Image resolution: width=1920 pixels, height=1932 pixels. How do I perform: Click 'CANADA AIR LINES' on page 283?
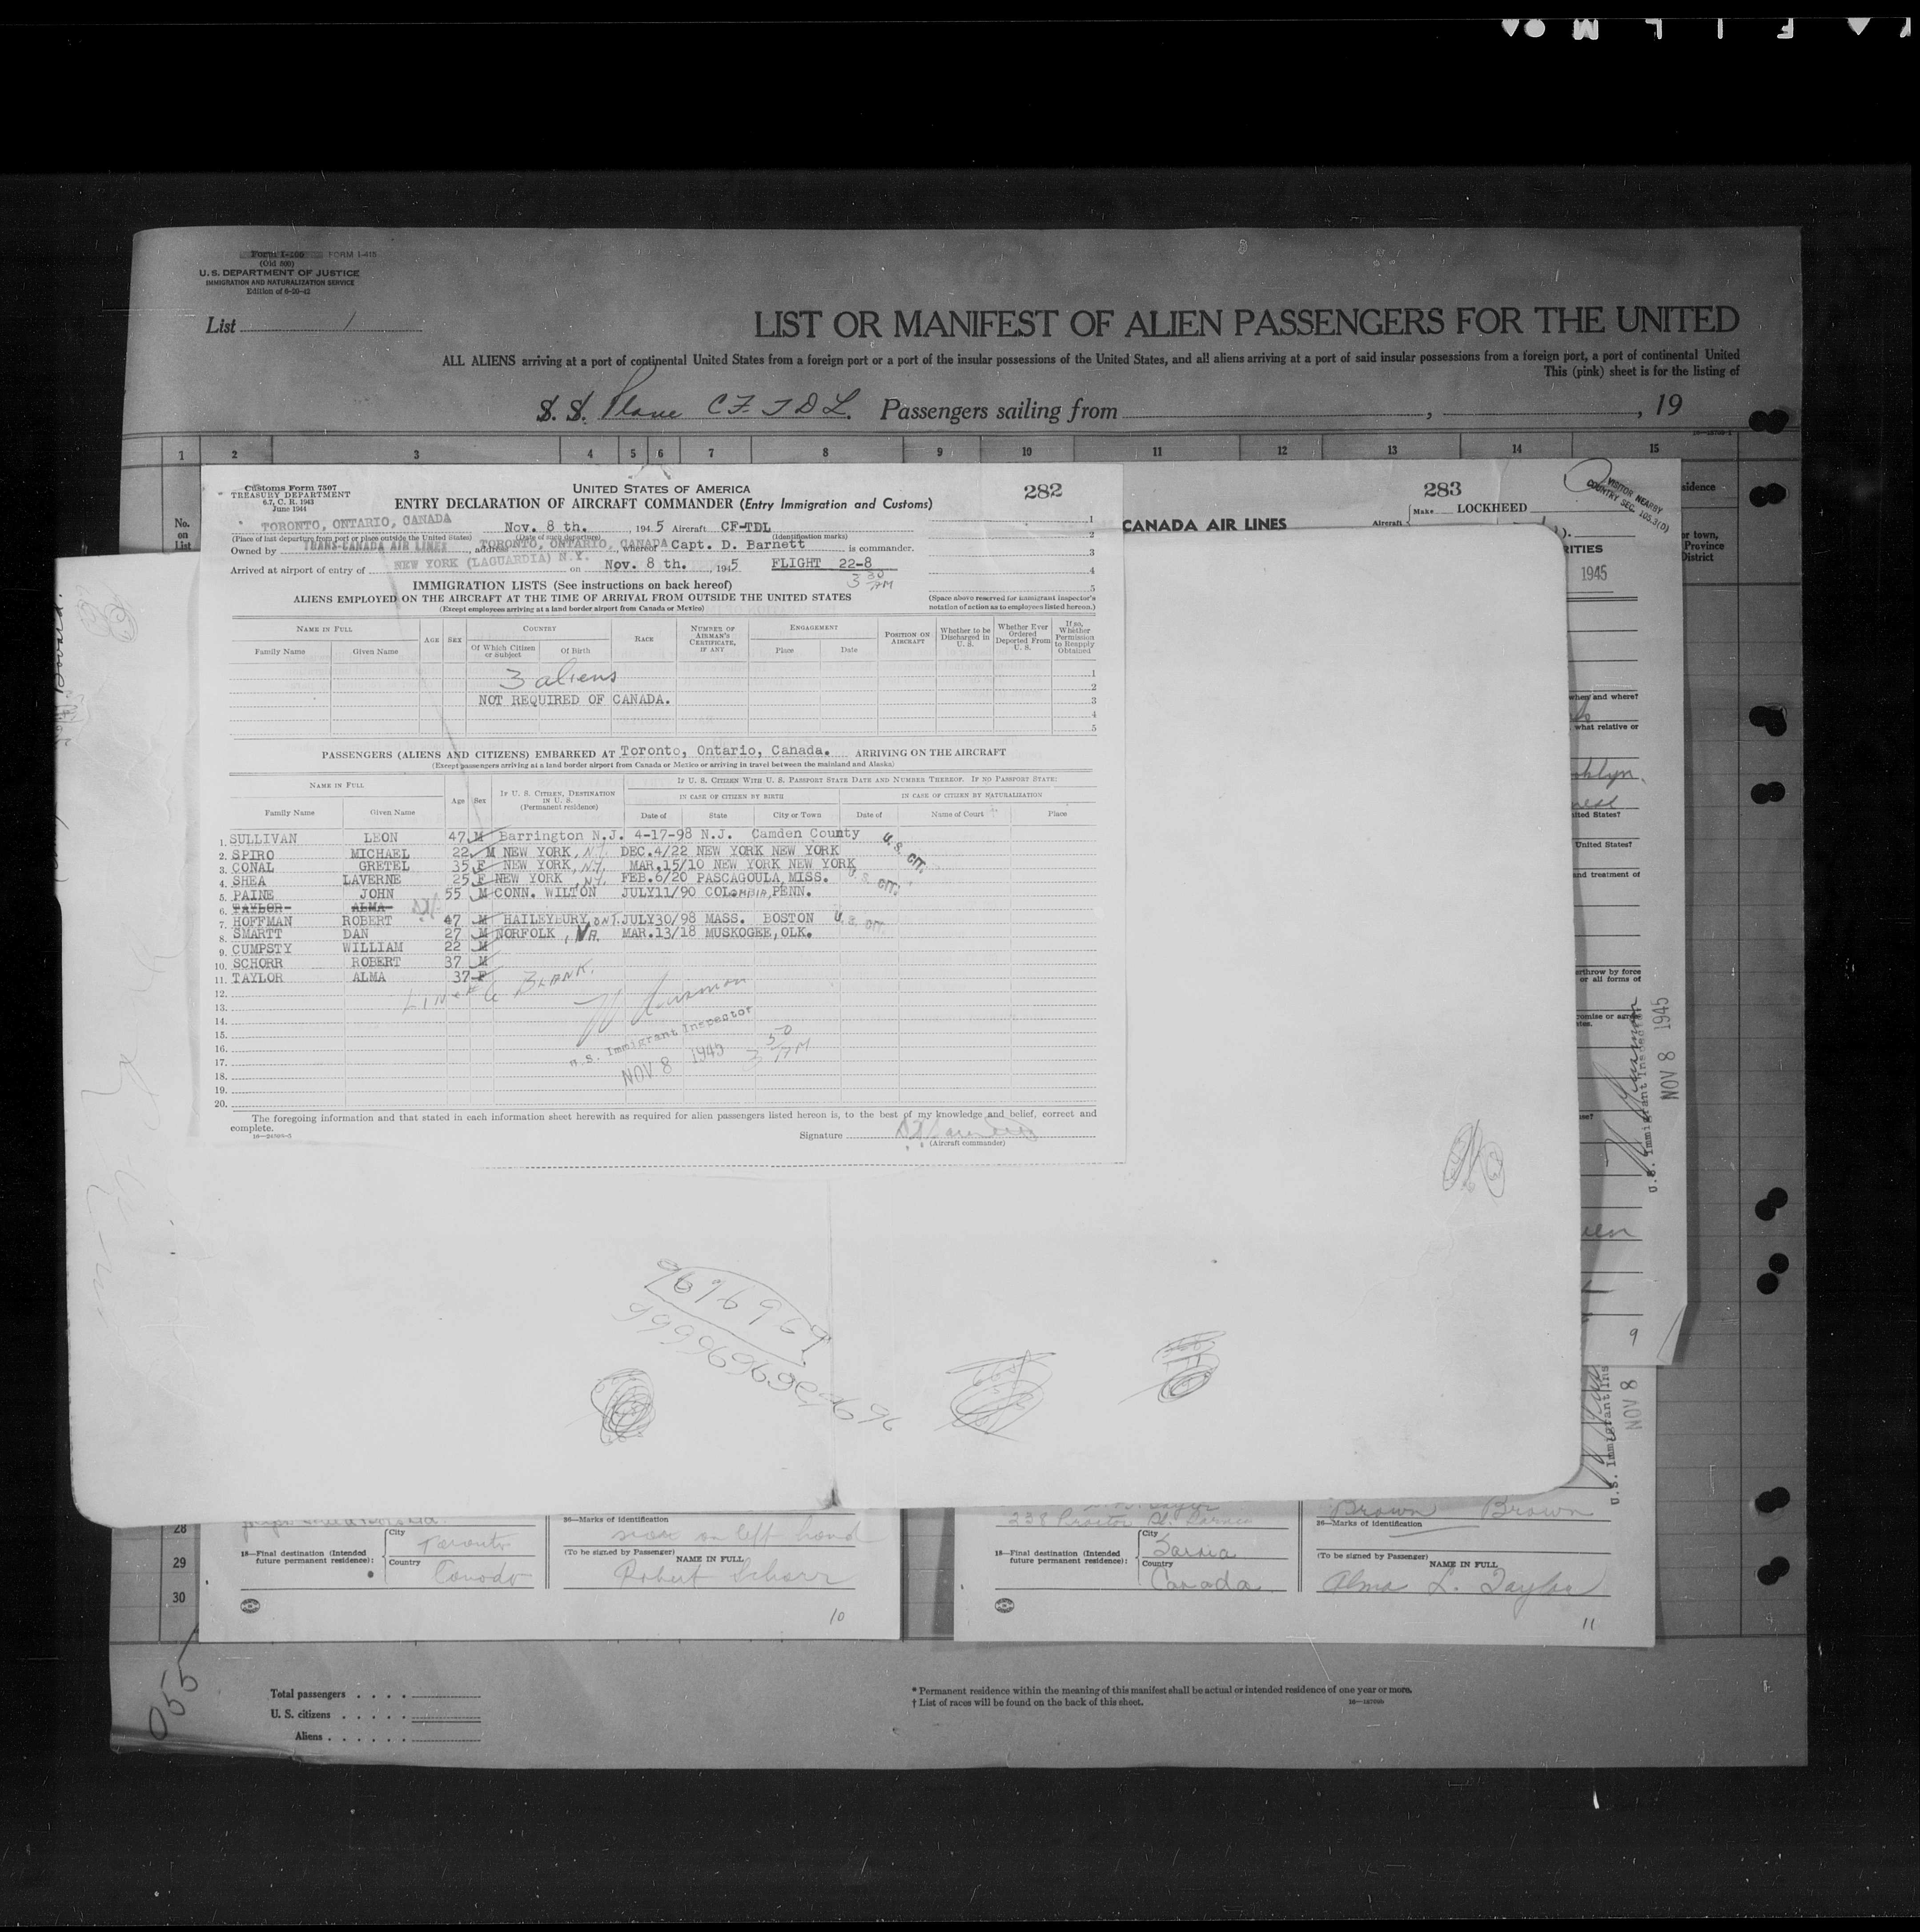point(1205,525)
